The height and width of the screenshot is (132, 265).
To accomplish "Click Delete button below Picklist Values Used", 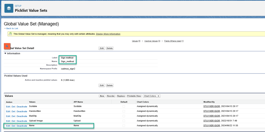I will tap(109, 86).
